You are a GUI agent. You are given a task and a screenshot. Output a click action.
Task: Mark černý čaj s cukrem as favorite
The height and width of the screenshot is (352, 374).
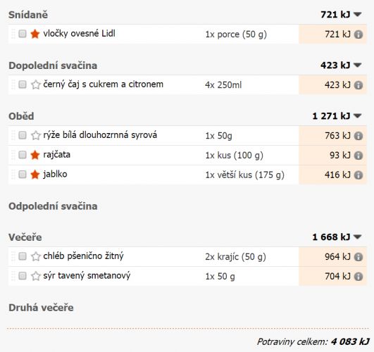36,84
